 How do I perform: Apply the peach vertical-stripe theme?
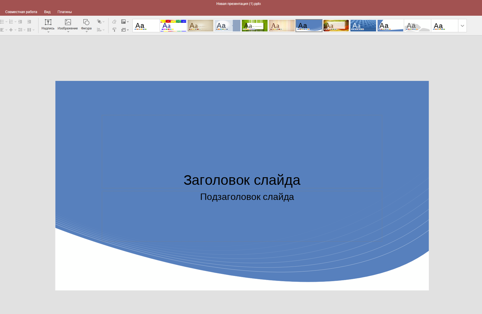pyautogui.click(x=282, y=26)
